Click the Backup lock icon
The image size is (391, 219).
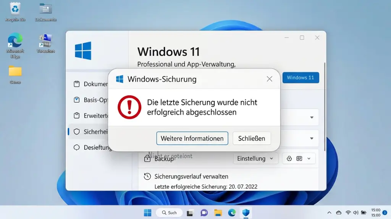click(147, 158)
